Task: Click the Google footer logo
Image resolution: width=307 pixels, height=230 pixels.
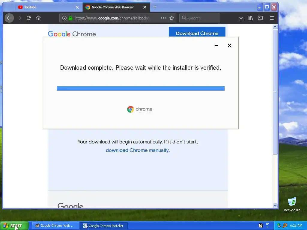Action: tap(70, 205)
